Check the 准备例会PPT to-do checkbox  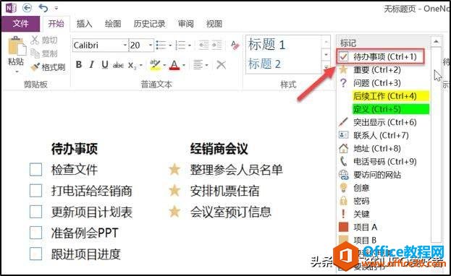[35, 233]
